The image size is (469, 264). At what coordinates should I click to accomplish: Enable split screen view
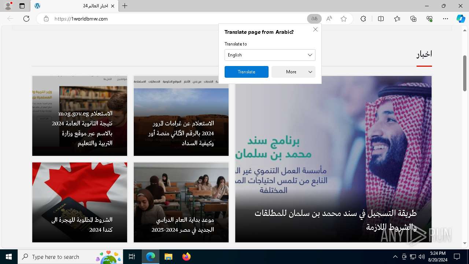click(x=381, y=19)
